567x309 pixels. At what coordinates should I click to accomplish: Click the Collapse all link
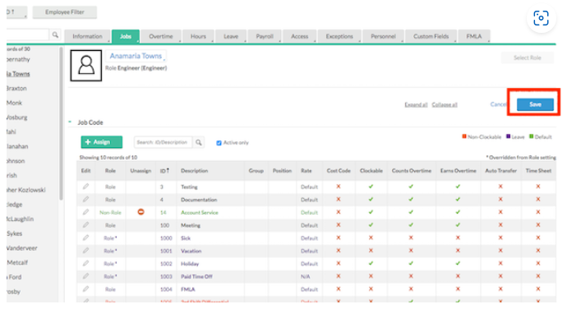(445, 104)
